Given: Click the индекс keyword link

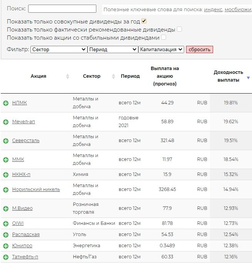Looking at the screenshot, I should 213,9.
